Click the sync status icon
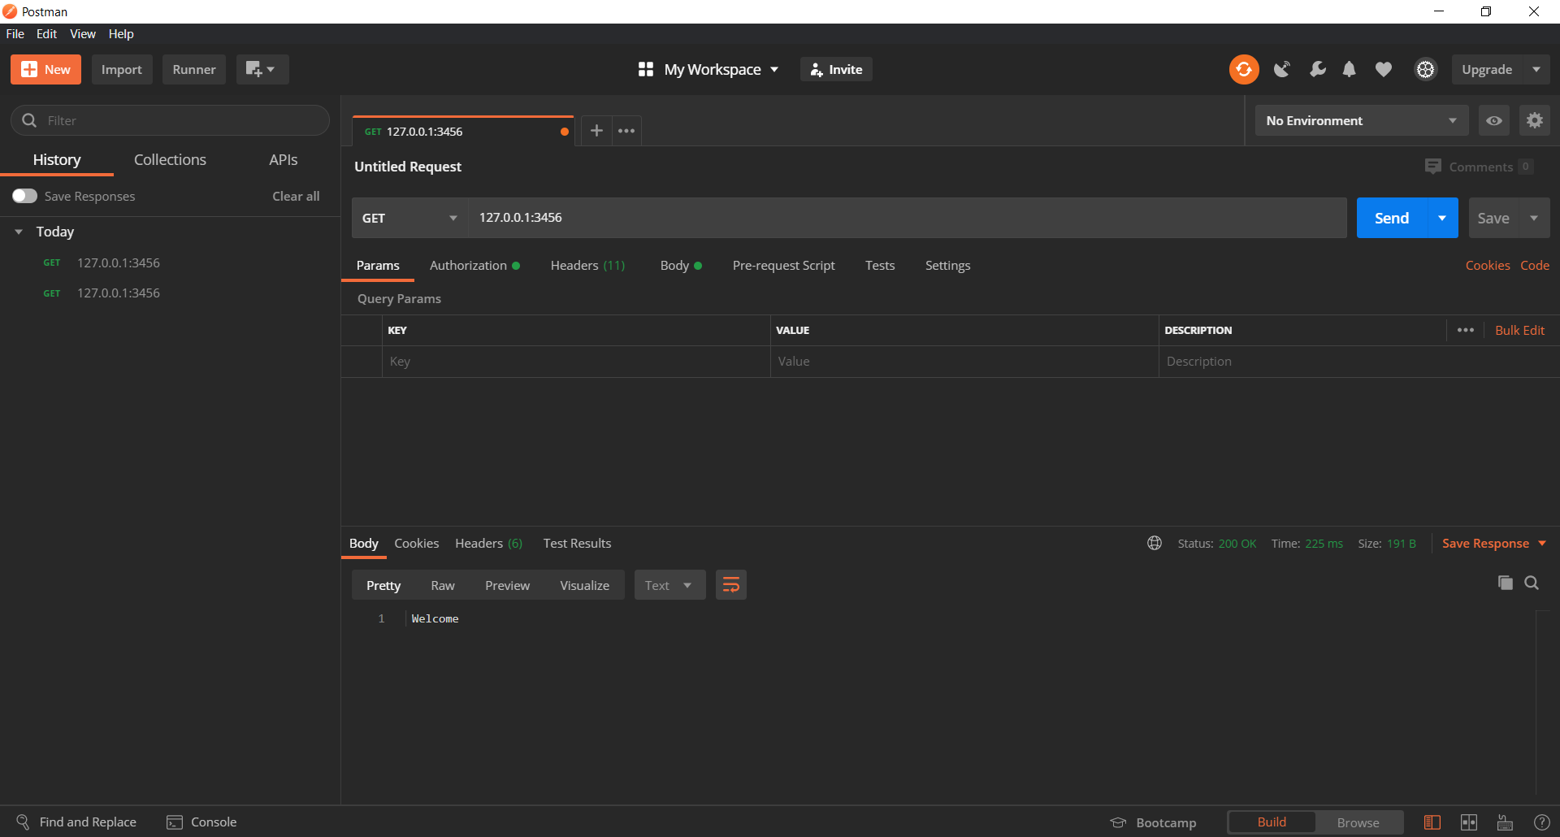 (1244, 70)
